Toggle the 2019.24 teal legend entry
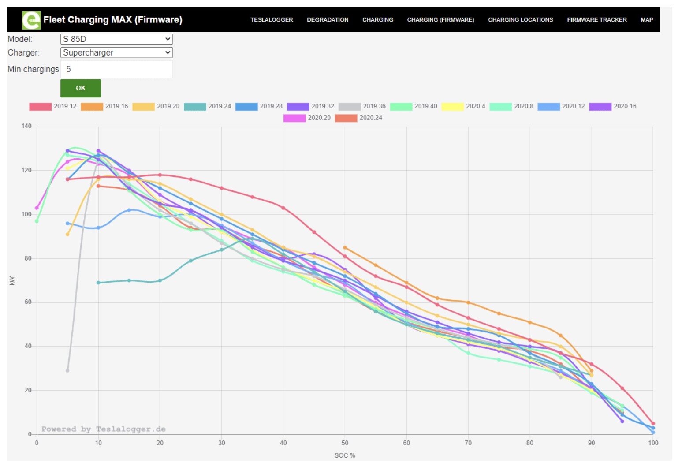This screenshot has height=470, width=682. tap(195, 107)
